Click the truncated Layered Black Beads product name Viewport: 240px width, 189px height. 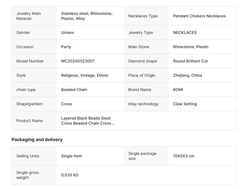[88, 121]
